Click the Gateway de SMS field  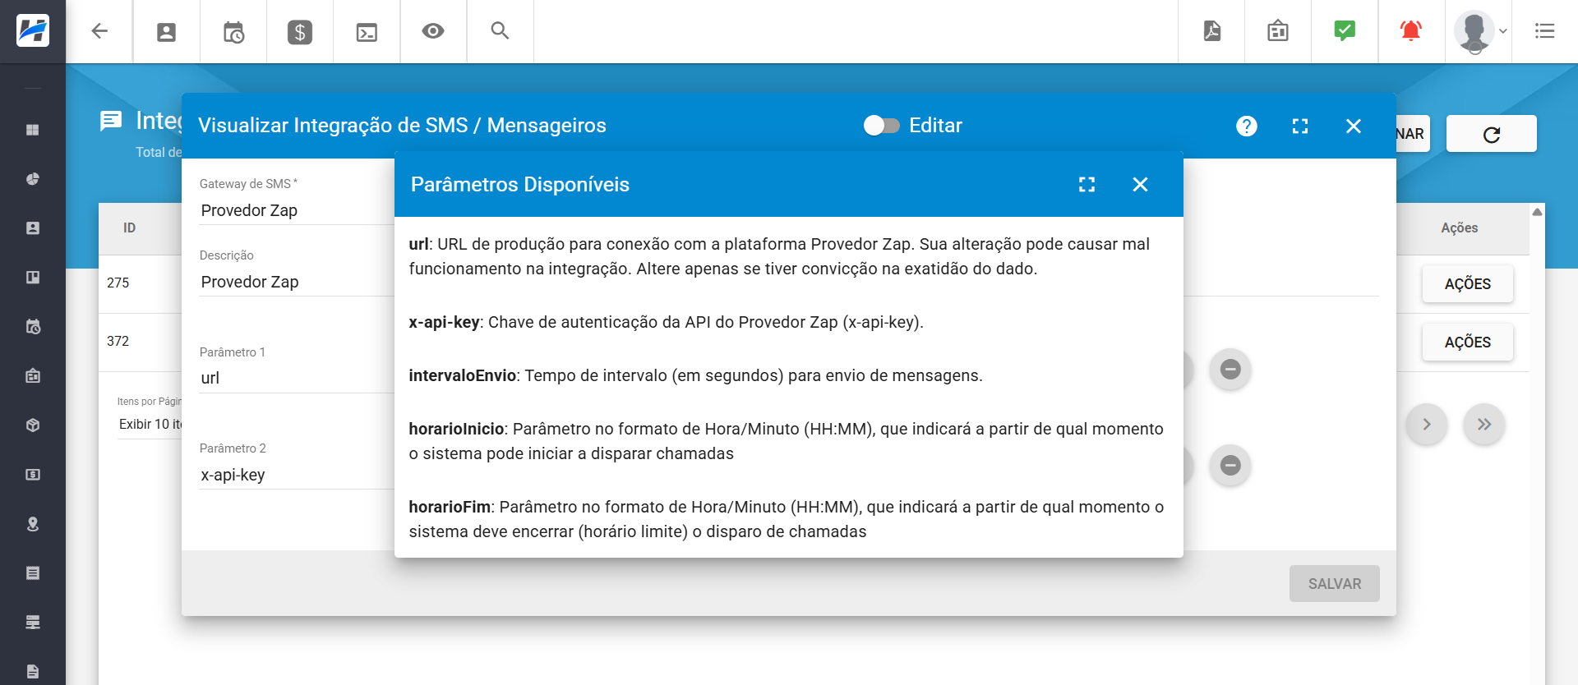click(x=297, y=210)
